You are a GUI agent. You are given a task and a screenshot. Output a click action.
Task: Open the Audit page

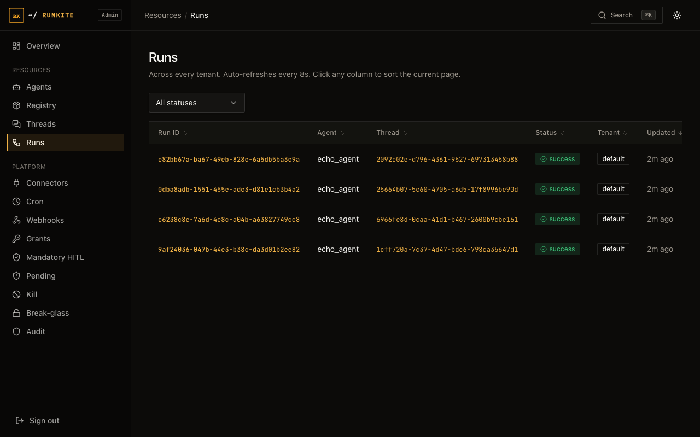(x=66, y=332)
